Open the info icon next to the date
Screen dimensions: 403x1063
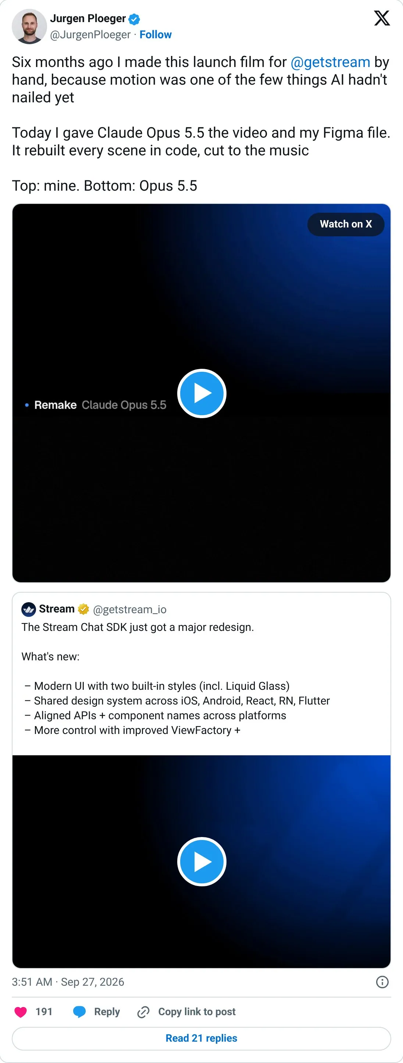[x=382, y=982]
